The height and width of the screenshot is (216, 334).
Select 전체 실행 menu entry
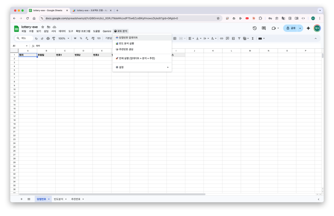(135, 58)
